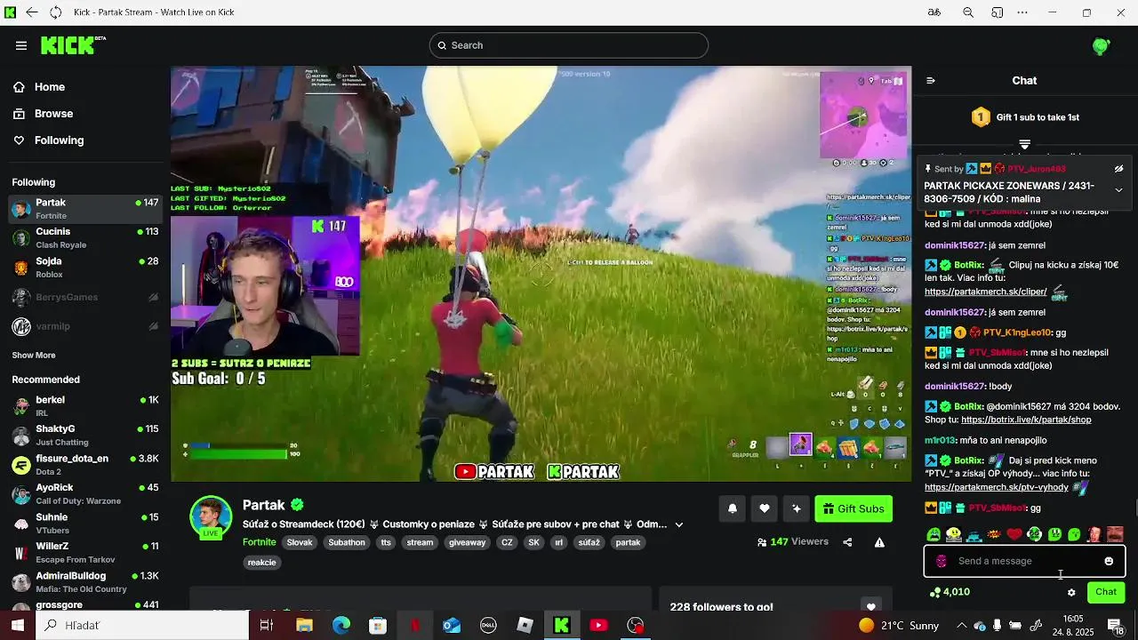The image size is (1138, 640).
Task: Open offline BerrysGames channel
Action: point(85,297)
